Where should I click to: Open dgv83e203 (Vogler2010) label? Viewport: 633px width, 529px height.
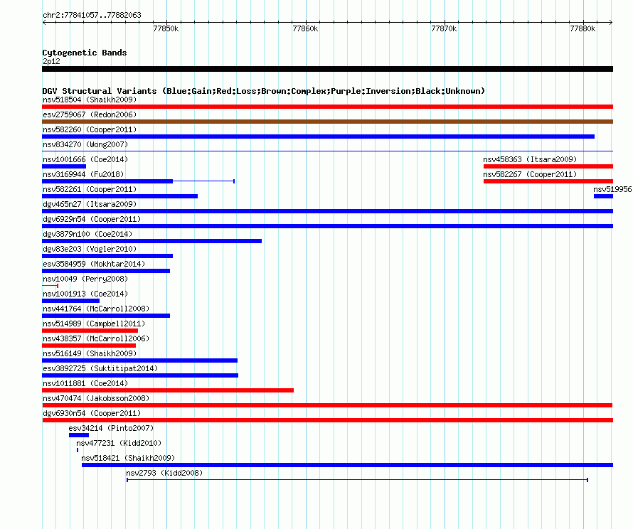point(90,249)
